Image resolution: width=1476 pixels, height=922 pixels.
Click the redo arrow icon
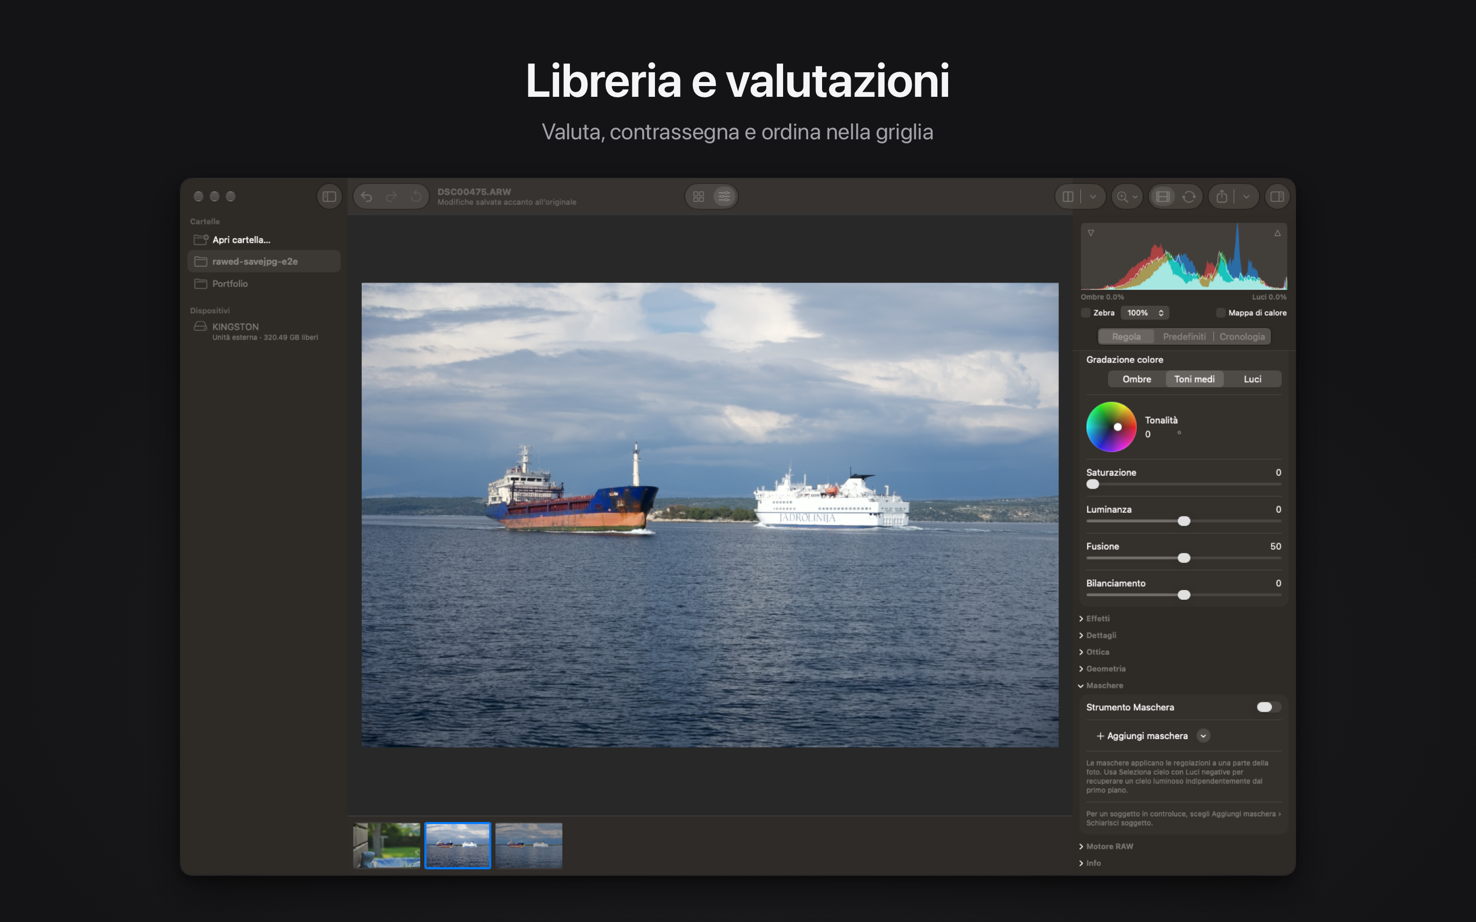coord(392,196)
